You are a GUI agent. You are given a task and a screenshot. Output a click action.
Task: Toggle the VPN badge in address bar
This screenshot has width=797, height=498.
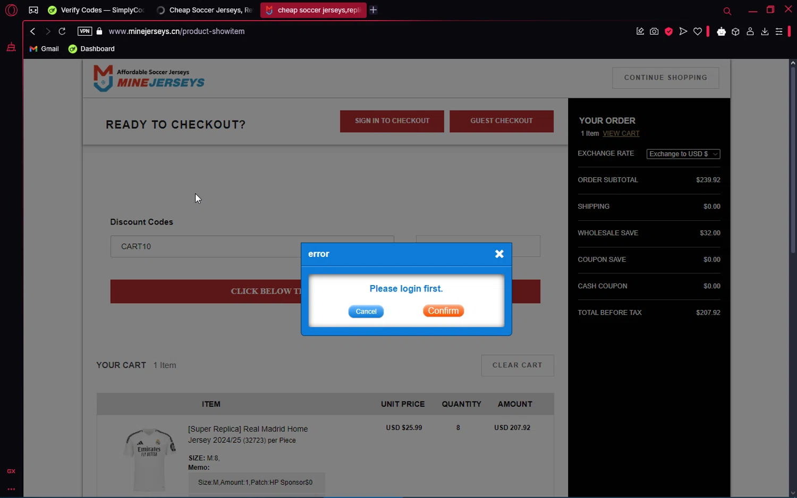pyautogui.click(x=84, y=31)
